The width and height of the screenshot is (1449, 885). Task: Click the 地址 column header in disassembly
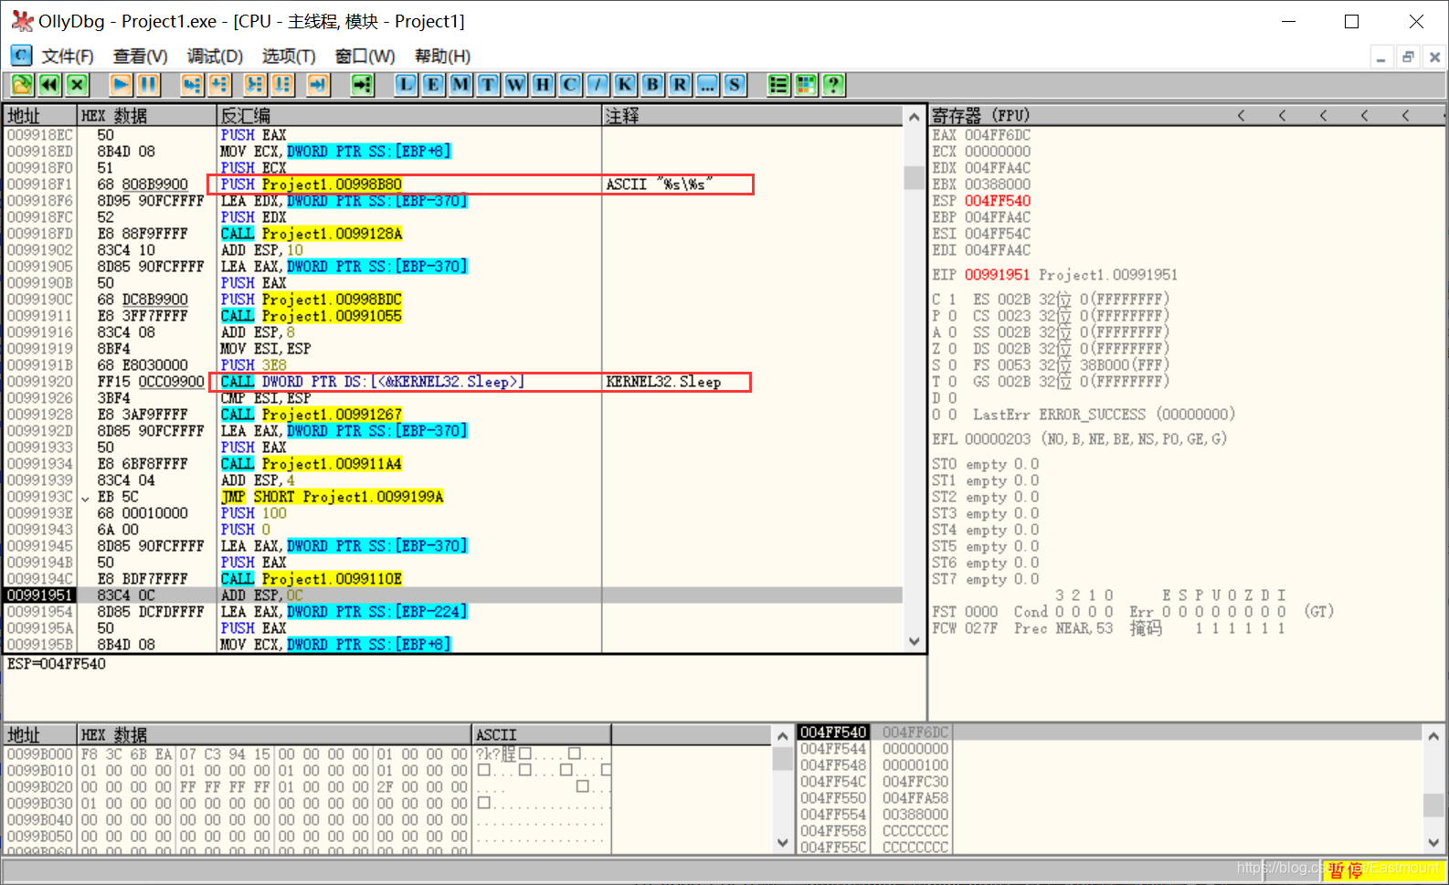(x=40, y=115)
